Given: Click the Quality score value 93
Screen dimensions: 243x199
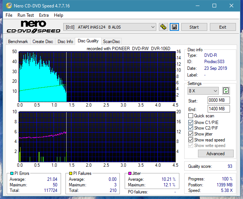Looking at the screenshot, I should 230,166.
